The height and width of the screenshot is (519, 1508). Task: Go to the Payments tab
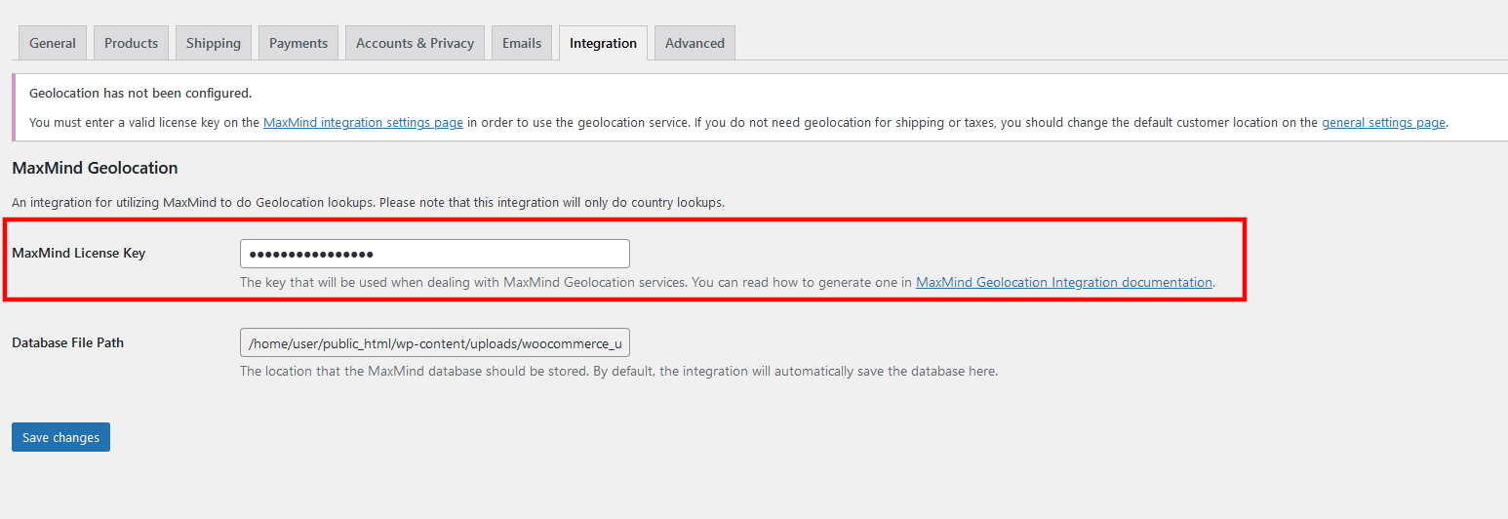coord(298,43)
